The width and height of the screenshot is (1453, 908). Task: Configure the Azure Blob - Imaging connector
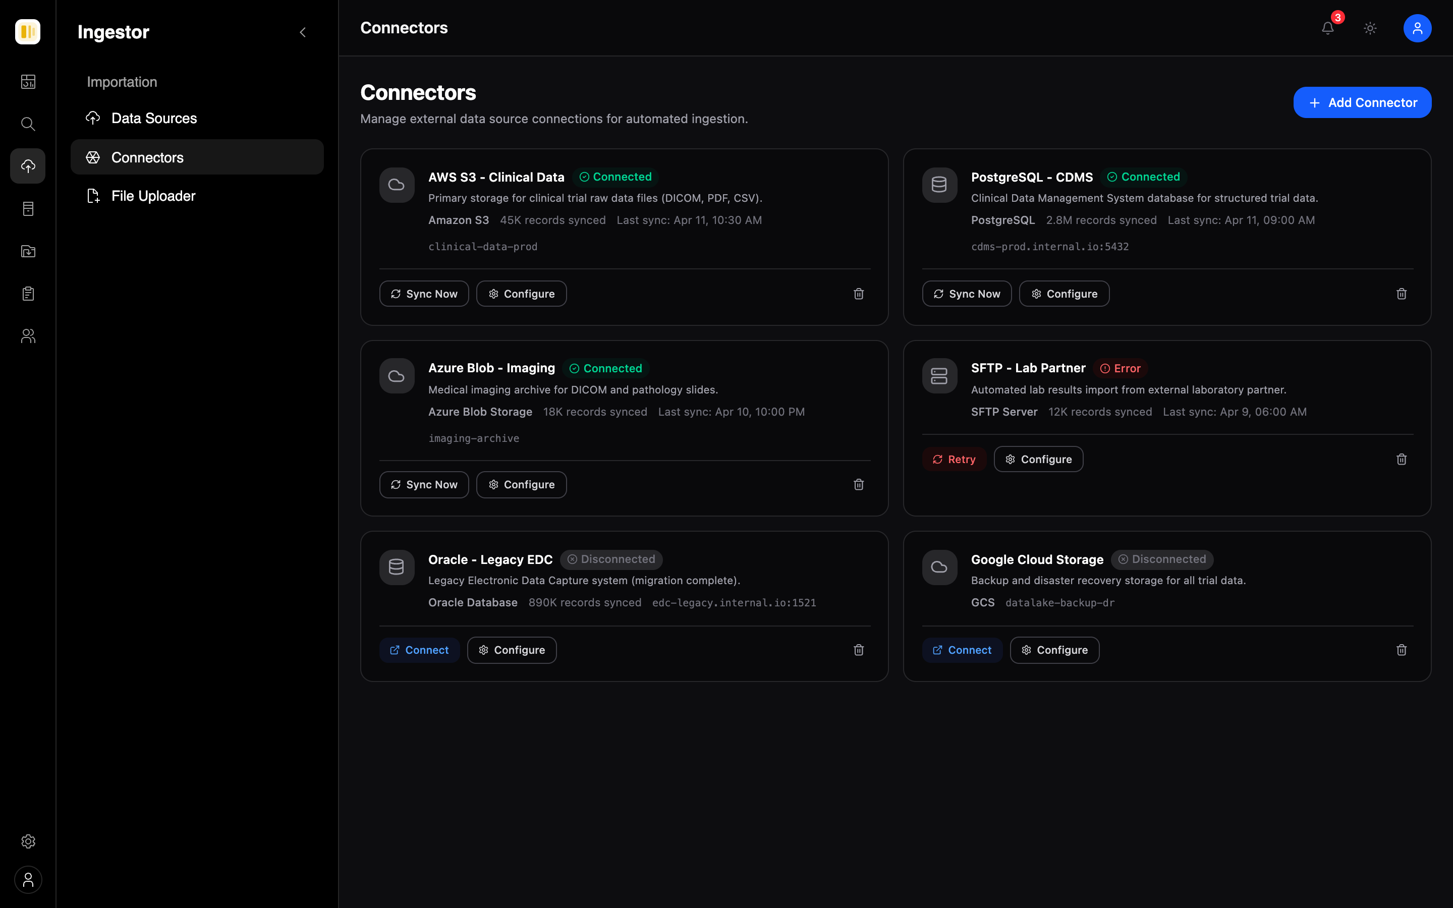[x=521, y=485]
